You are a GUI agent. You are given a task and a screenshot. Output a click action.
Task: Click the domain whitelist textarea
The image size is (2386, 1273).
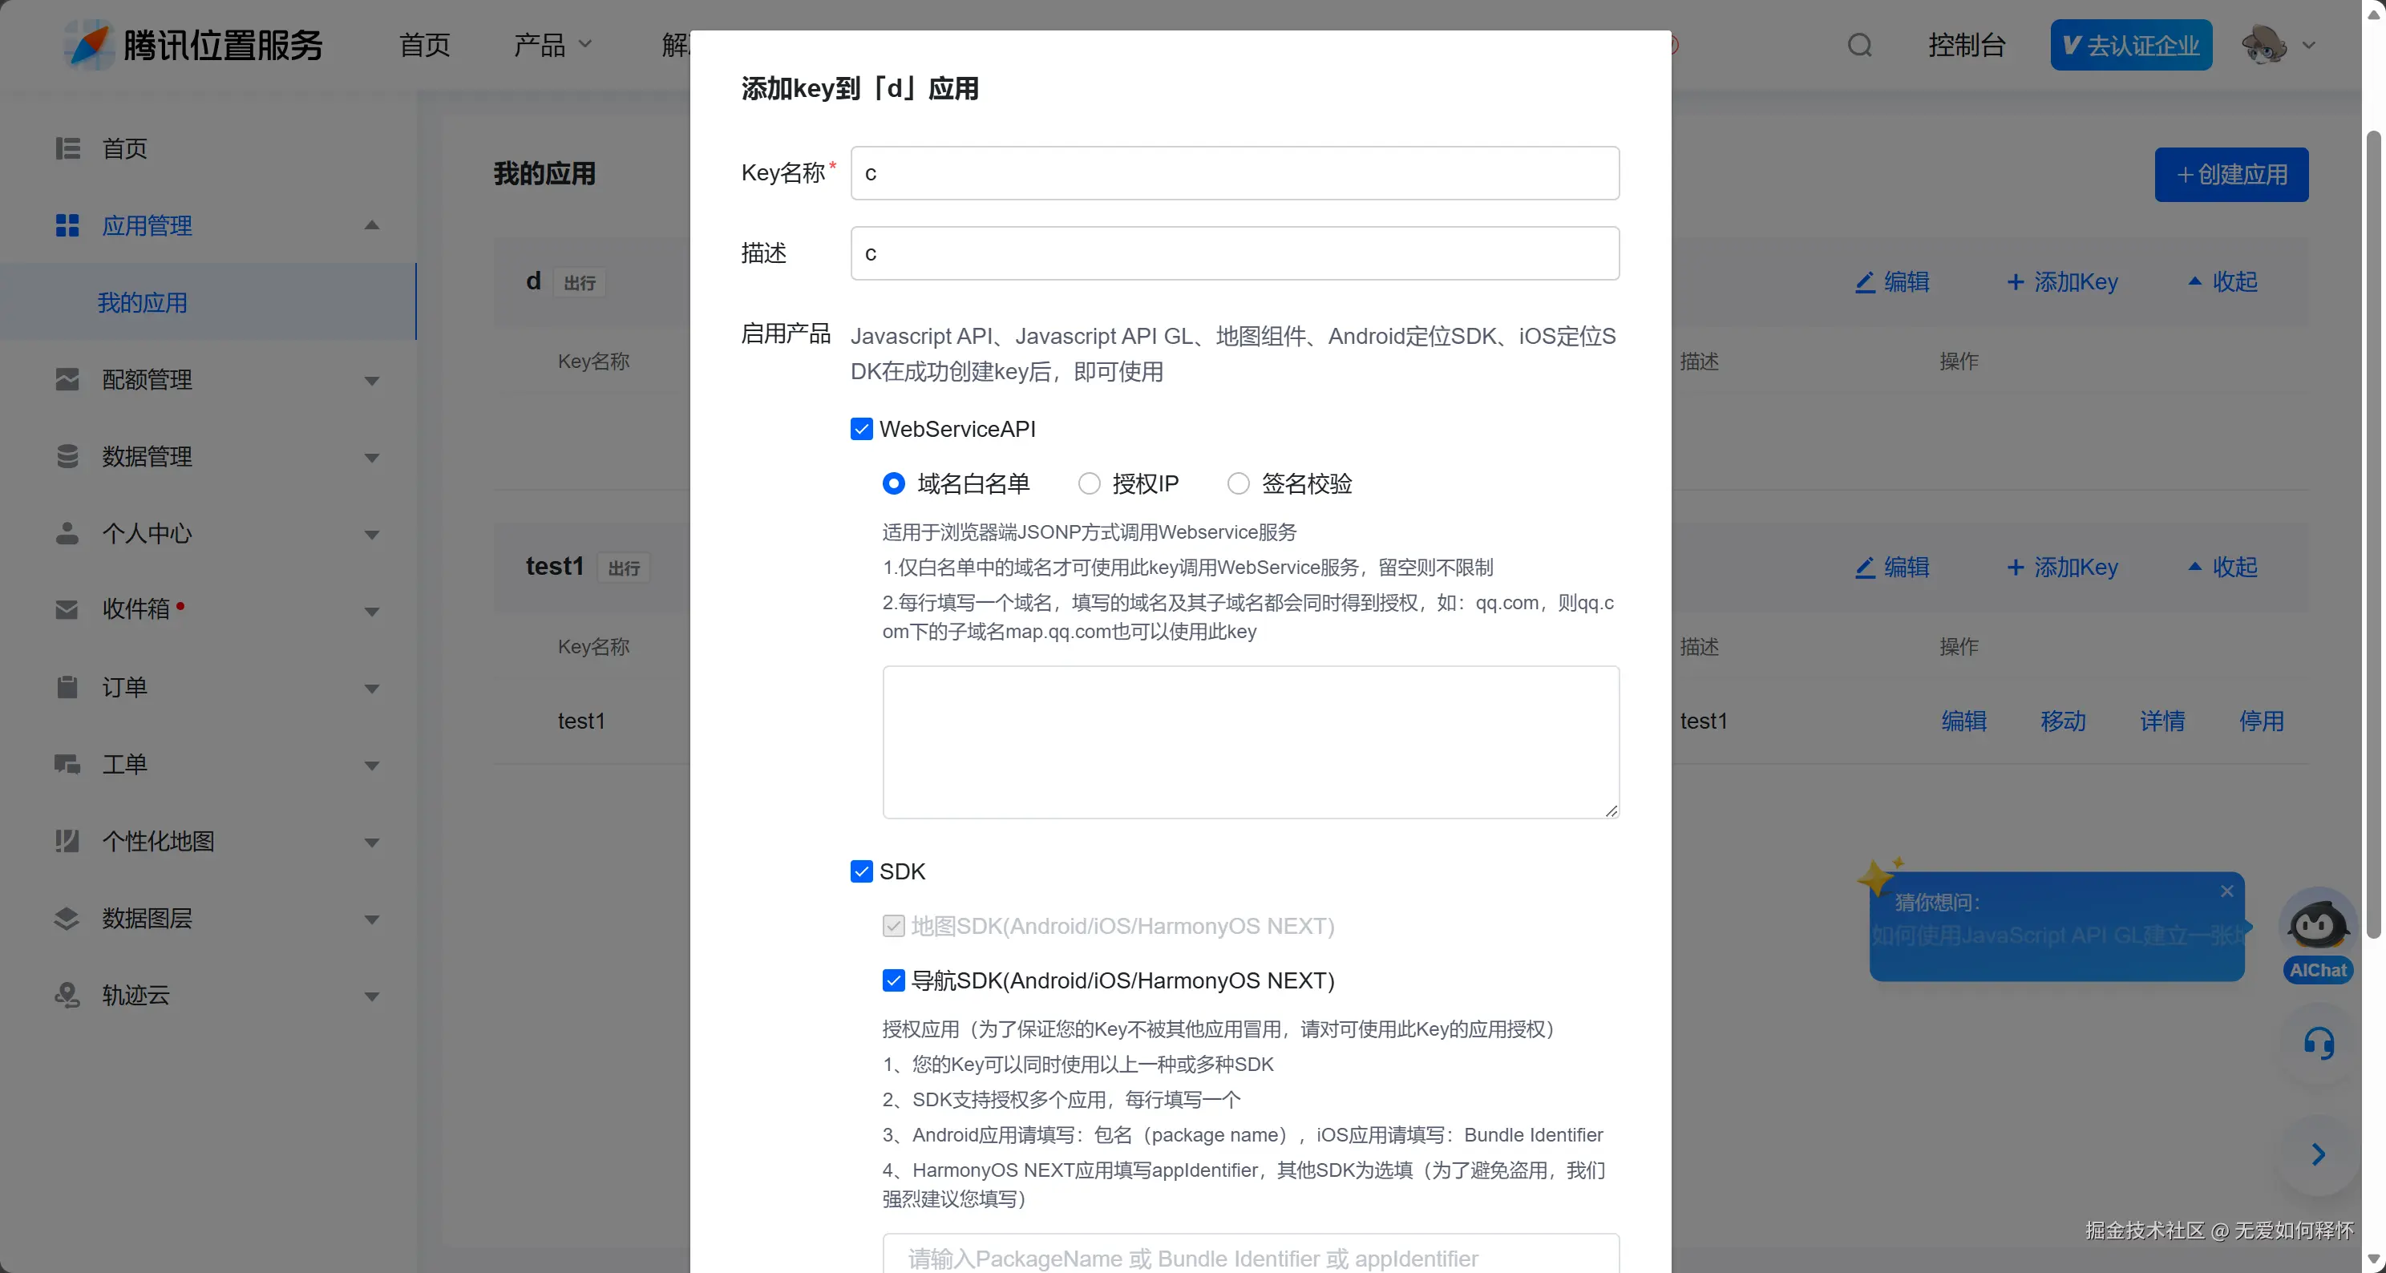point(1251,742)
